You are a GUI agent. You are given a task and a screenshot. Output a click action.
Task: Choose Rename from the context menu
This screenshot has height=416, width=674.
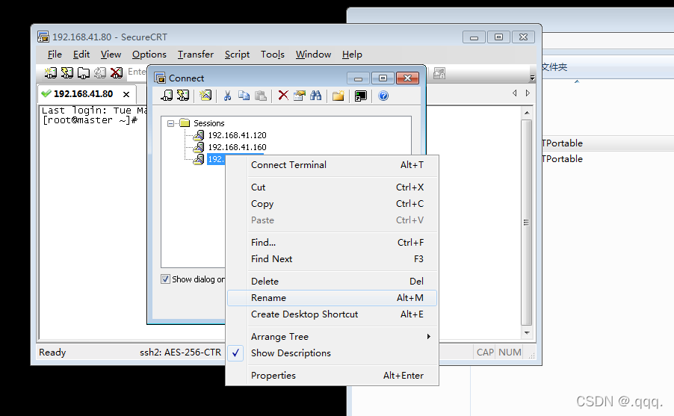(332, 298)
